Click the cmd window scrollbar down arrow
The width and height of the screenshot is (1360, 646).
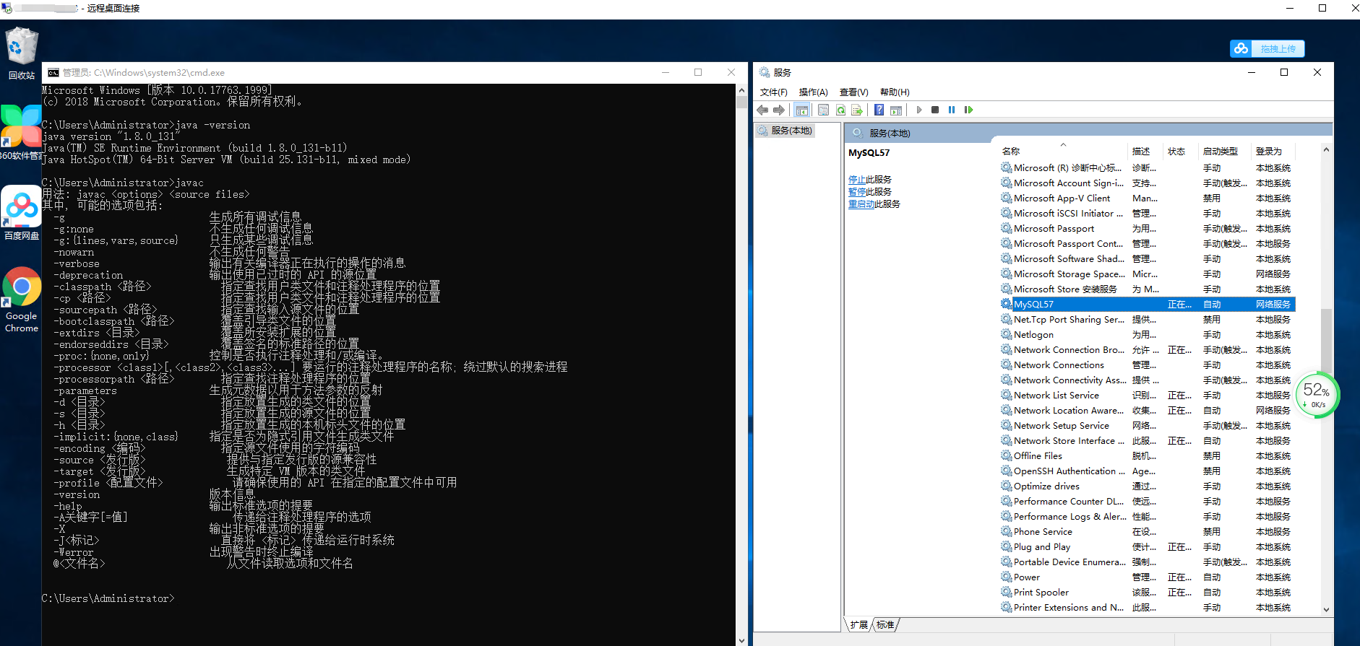pyautogui.click(x=741, y=640)
